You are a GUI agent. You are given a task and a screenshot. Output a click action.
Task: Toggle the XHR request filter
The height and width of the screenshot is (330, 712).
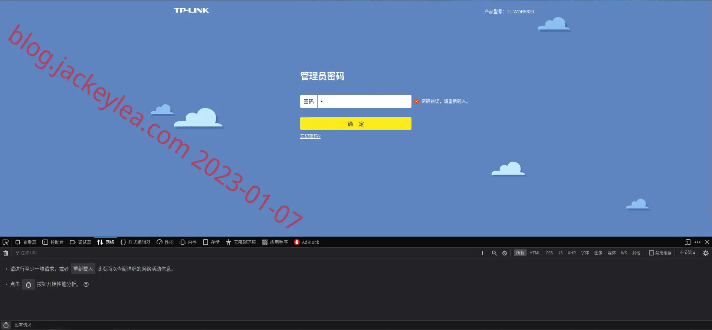(x=572, y=253)
